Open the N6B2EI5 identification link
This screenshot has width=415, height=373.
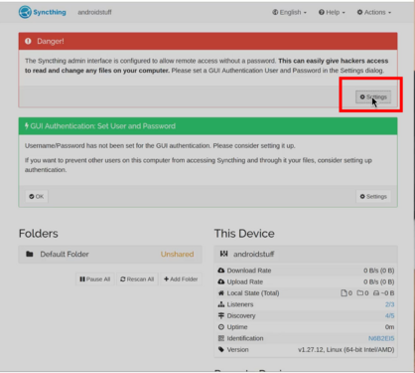(x=381, y=338)
